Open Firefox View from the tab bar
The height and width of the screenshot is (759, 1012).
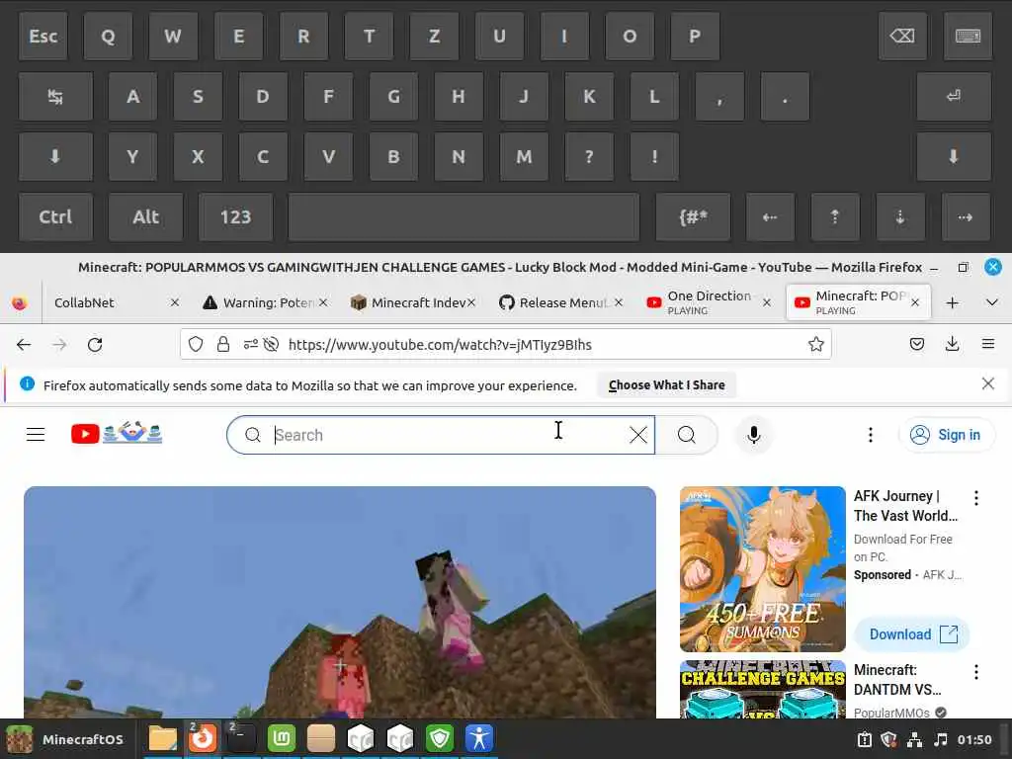click(x=20, y=302)
